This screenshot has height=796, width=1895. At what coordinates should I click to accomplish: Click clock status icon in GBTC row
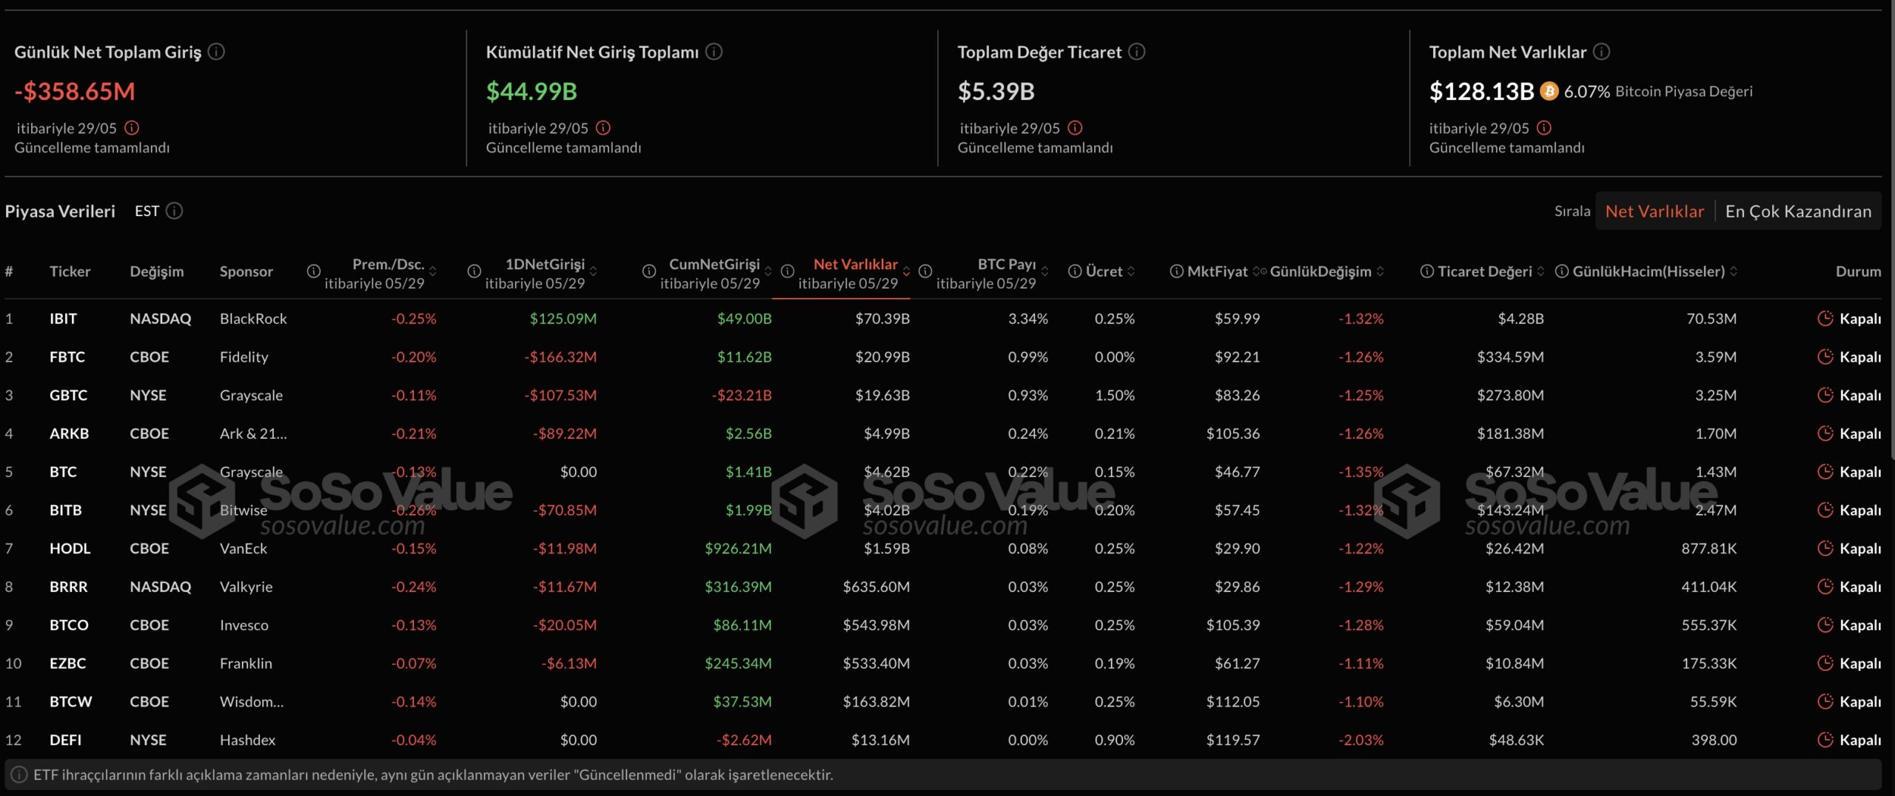(x=1825, y=395)
